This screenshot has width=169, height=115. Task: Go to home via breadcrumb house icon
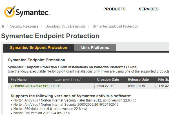click(3, 26)
